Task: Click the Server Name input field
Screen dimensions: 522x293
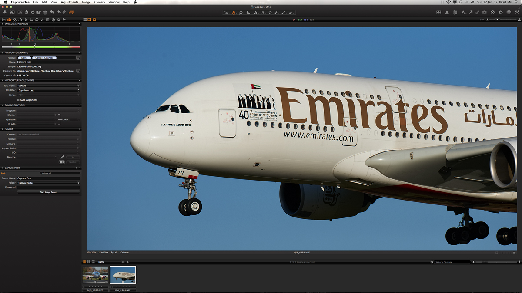Action: point(49,178)
